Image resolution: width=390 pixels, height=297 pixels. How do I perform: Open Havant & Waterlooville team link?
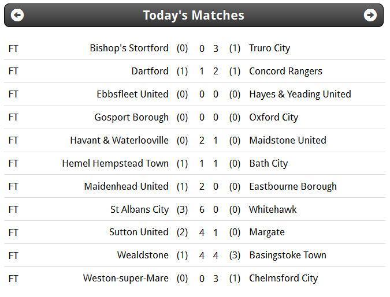(120, 140)
